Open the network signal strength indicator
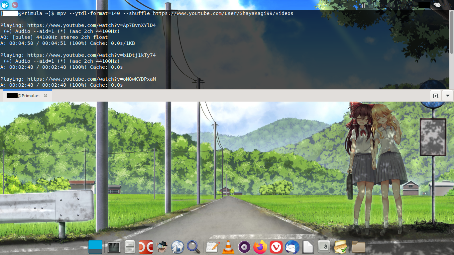Screen dimensions: 454x255 (x=362, y=5)
